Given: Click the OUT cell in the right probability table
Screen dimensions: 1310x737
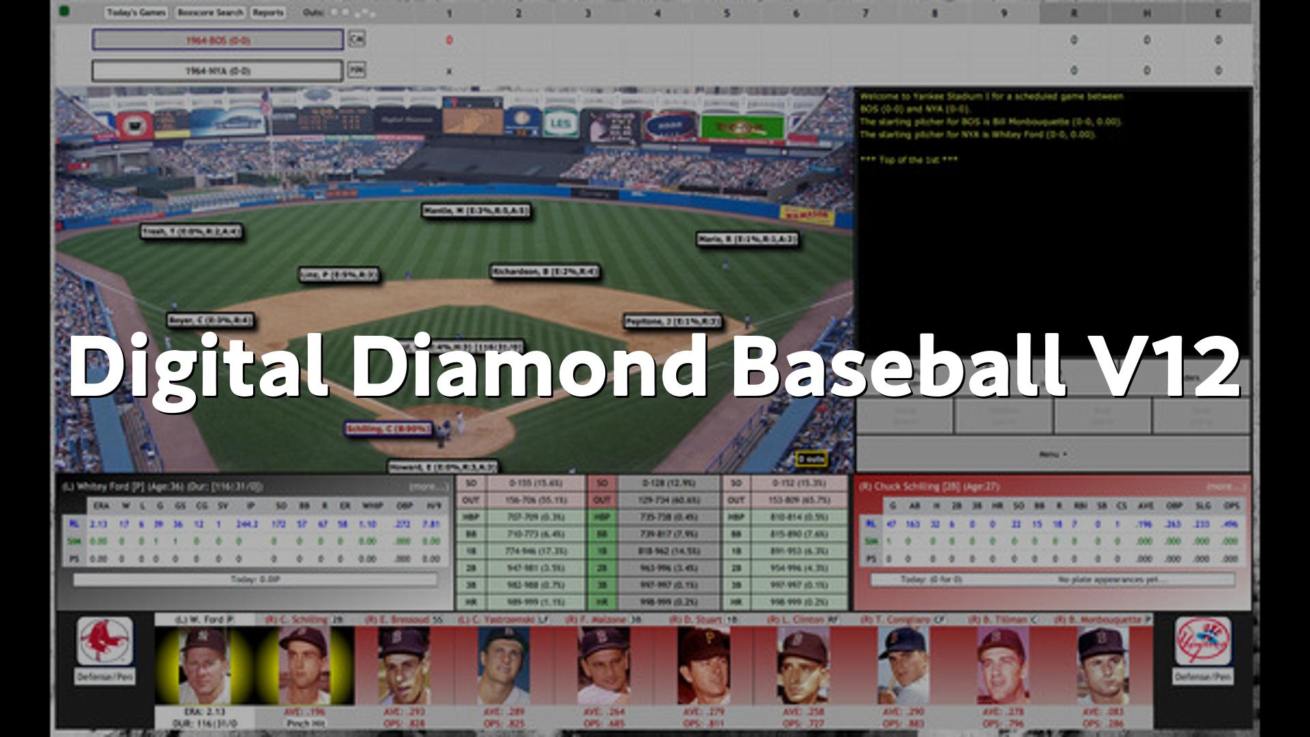Looking at the screenshot, I should (x=736, y=500).
